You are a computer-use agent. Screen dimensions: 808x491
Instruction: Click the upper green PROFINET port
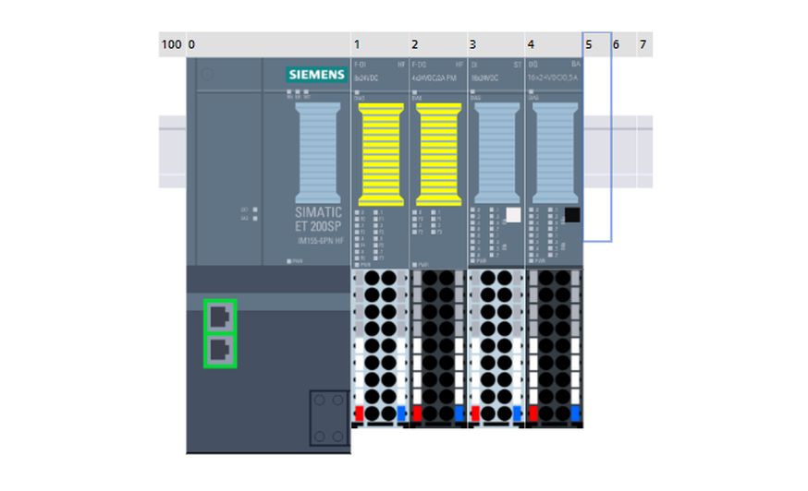point(220,316)
